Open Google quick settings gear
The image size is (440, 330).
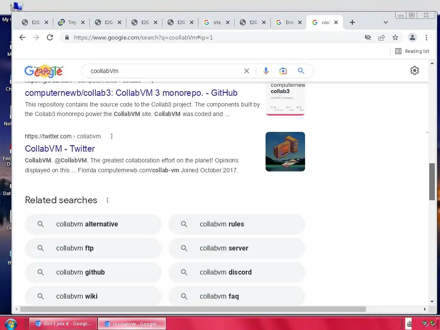coord(415,70)
